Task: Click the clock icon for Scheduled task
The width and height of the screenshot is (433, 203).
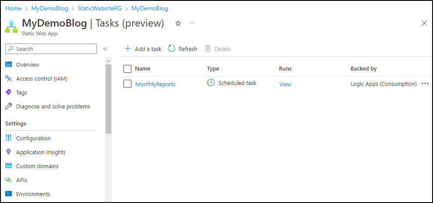Action: tap(211, 83)
